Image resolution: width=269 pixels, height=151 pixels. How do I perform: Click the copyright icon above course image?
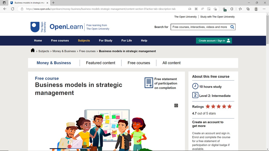(x=176, y=105)
